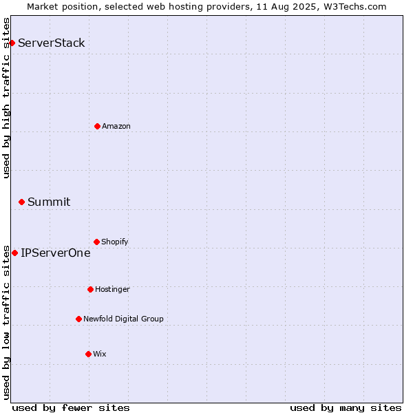Click the 'used by many sites' axis label
This screenshot has width=413, height=413.
(346, 408)
